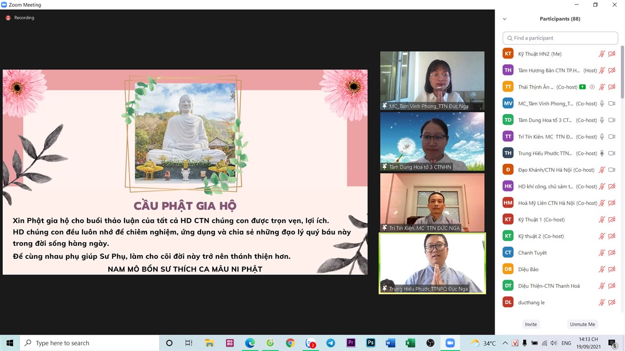Click camera-off icon for Tâm Hương Bản host
Image resolution: width=625 pixels, height=351 pixels.
612,71
